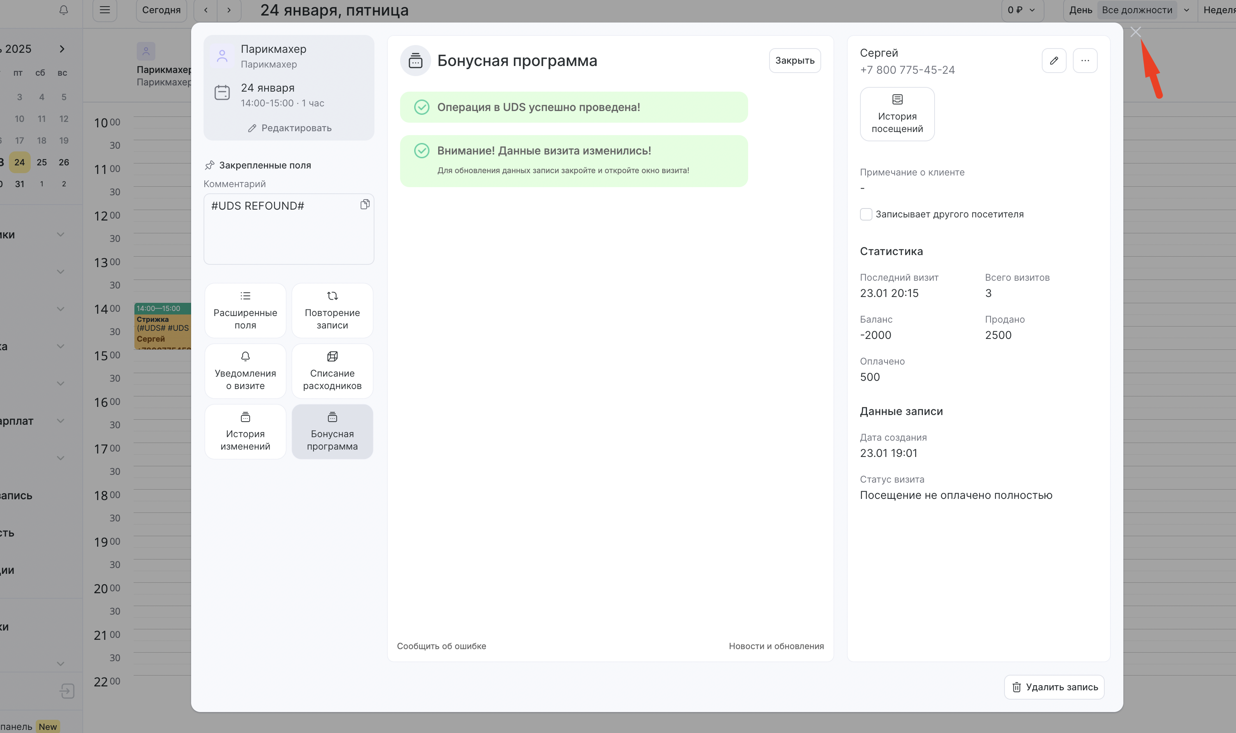Go to previous day with left arrow

pos(205,10)
